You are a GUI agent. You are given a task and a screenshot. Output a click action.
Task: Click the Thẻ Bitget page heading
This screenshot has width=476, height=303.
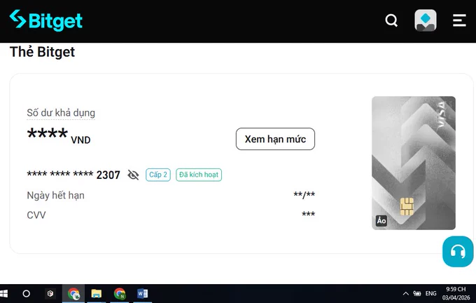42,52
